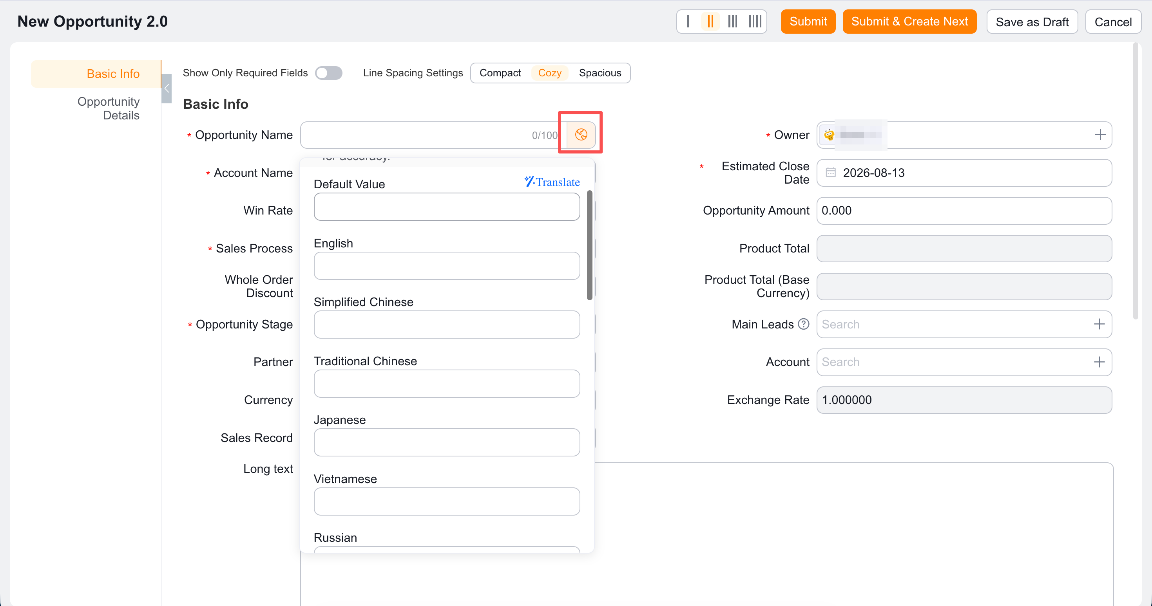The height and width of the screenshot is (606, 1152).
Task: Toggle Show Only Required Fields switch
Action: [x=329, y=73]
